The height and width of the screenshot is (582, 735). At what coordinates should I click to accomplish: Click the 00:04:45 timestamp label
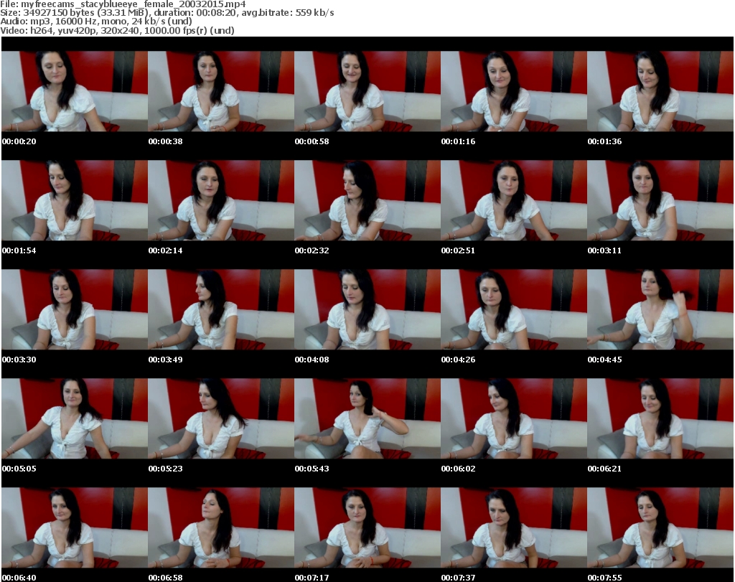coord(604,360)
